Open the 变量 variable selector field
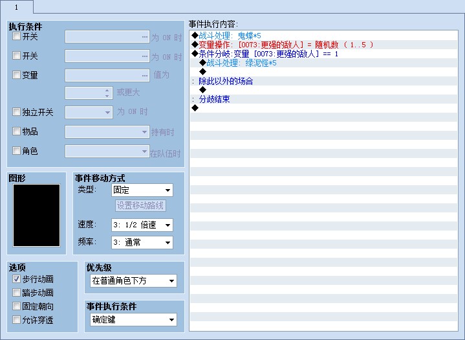Screen dimensions: 465x340 (x=107, y=75)
